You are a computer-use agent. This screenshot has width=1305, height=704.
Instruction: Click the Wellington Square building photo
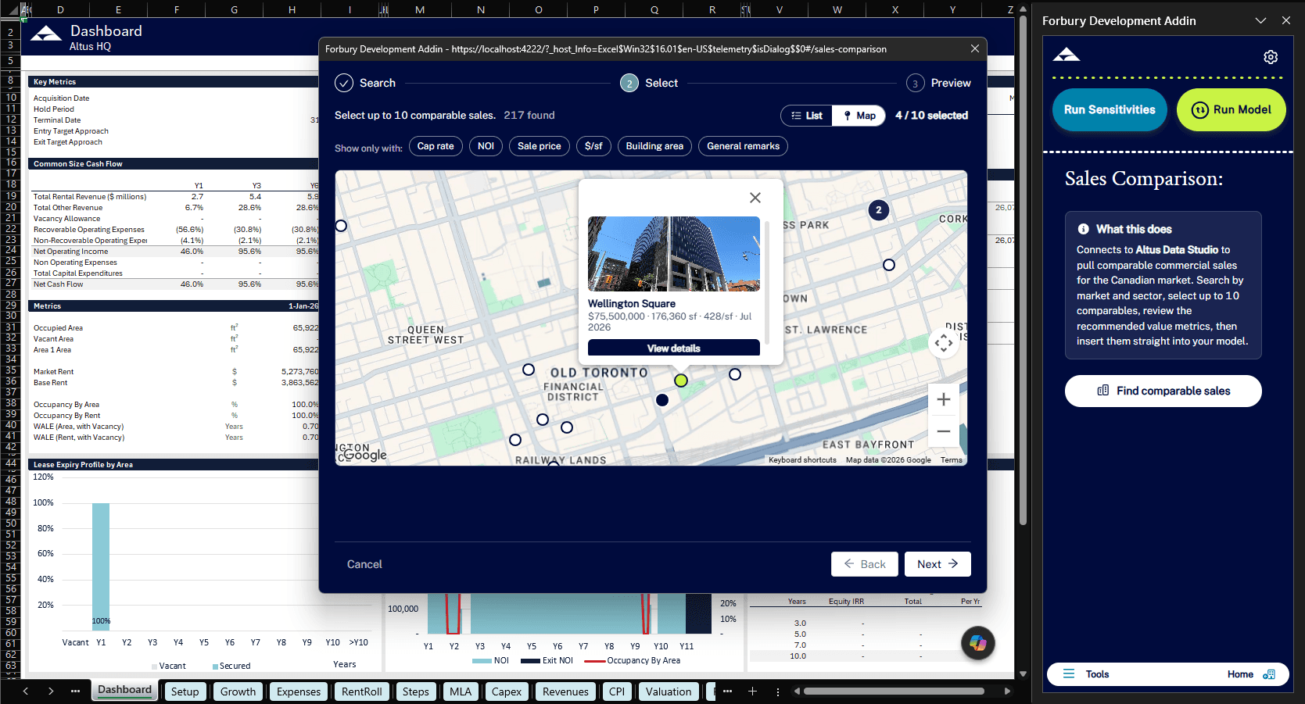point(674,254)
